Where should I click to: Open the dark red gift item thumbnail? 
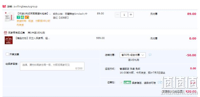9,40
